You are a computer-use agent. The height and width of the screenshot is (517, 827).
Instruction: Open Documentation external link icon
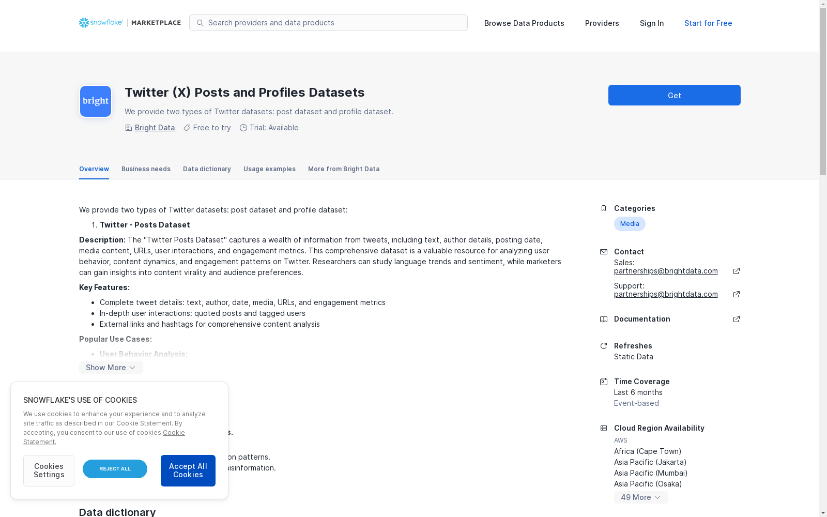[x=737, y=319]
